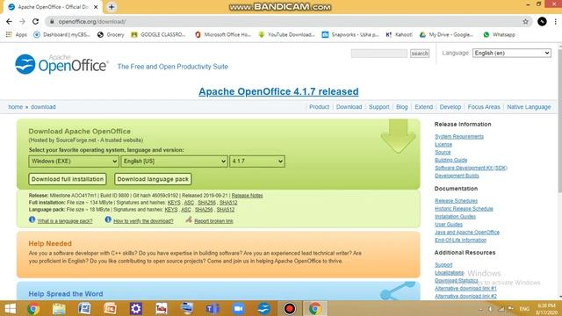562x316 pixels.
Task: Click the home breadcrumb link
Action: [x=16, y=107]
